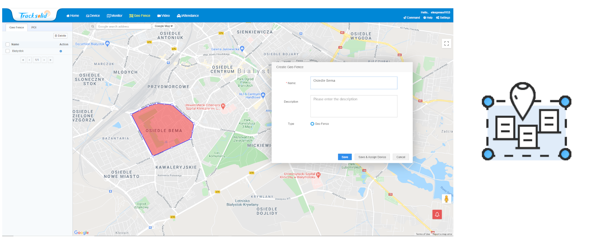Switch to the POI tab
The image size is (598, 244).
tap(34, 27)
